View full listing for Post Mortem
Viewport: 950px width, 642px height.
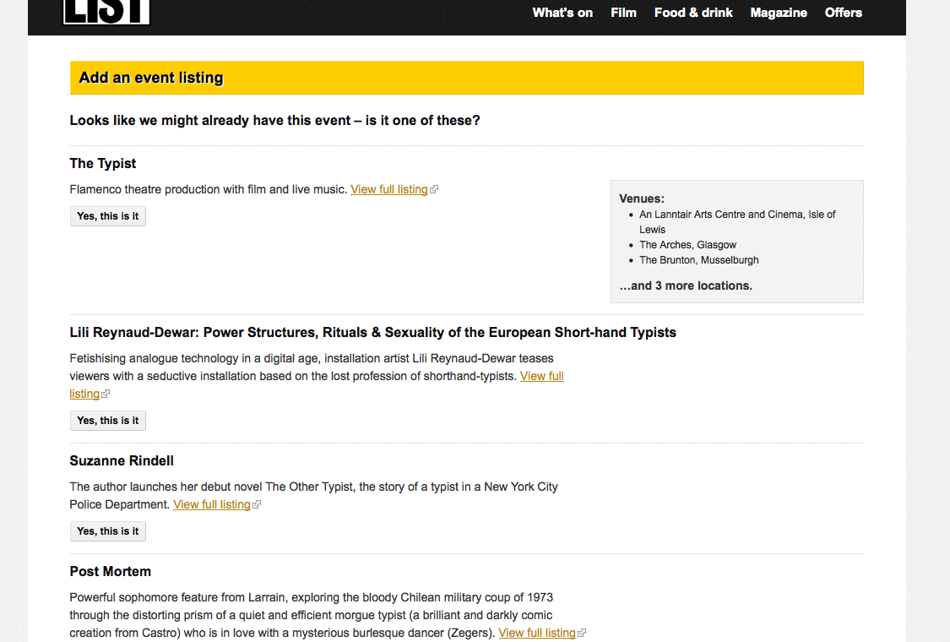pos(537,634)
